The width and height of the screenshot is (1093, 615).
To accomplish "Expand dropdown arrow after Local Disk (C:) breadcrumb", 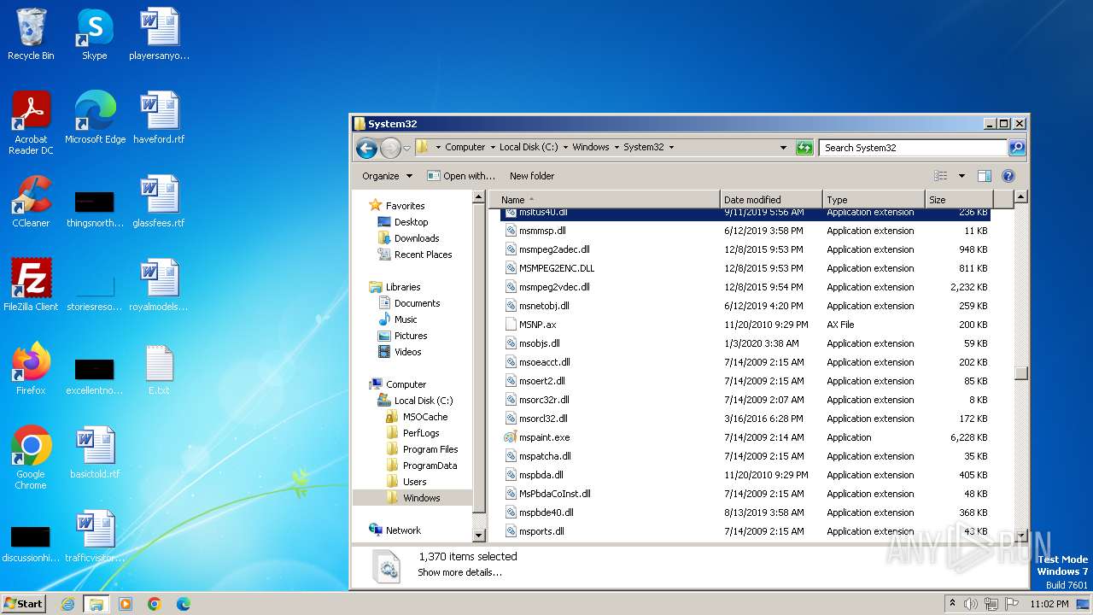I will point(565,148).
